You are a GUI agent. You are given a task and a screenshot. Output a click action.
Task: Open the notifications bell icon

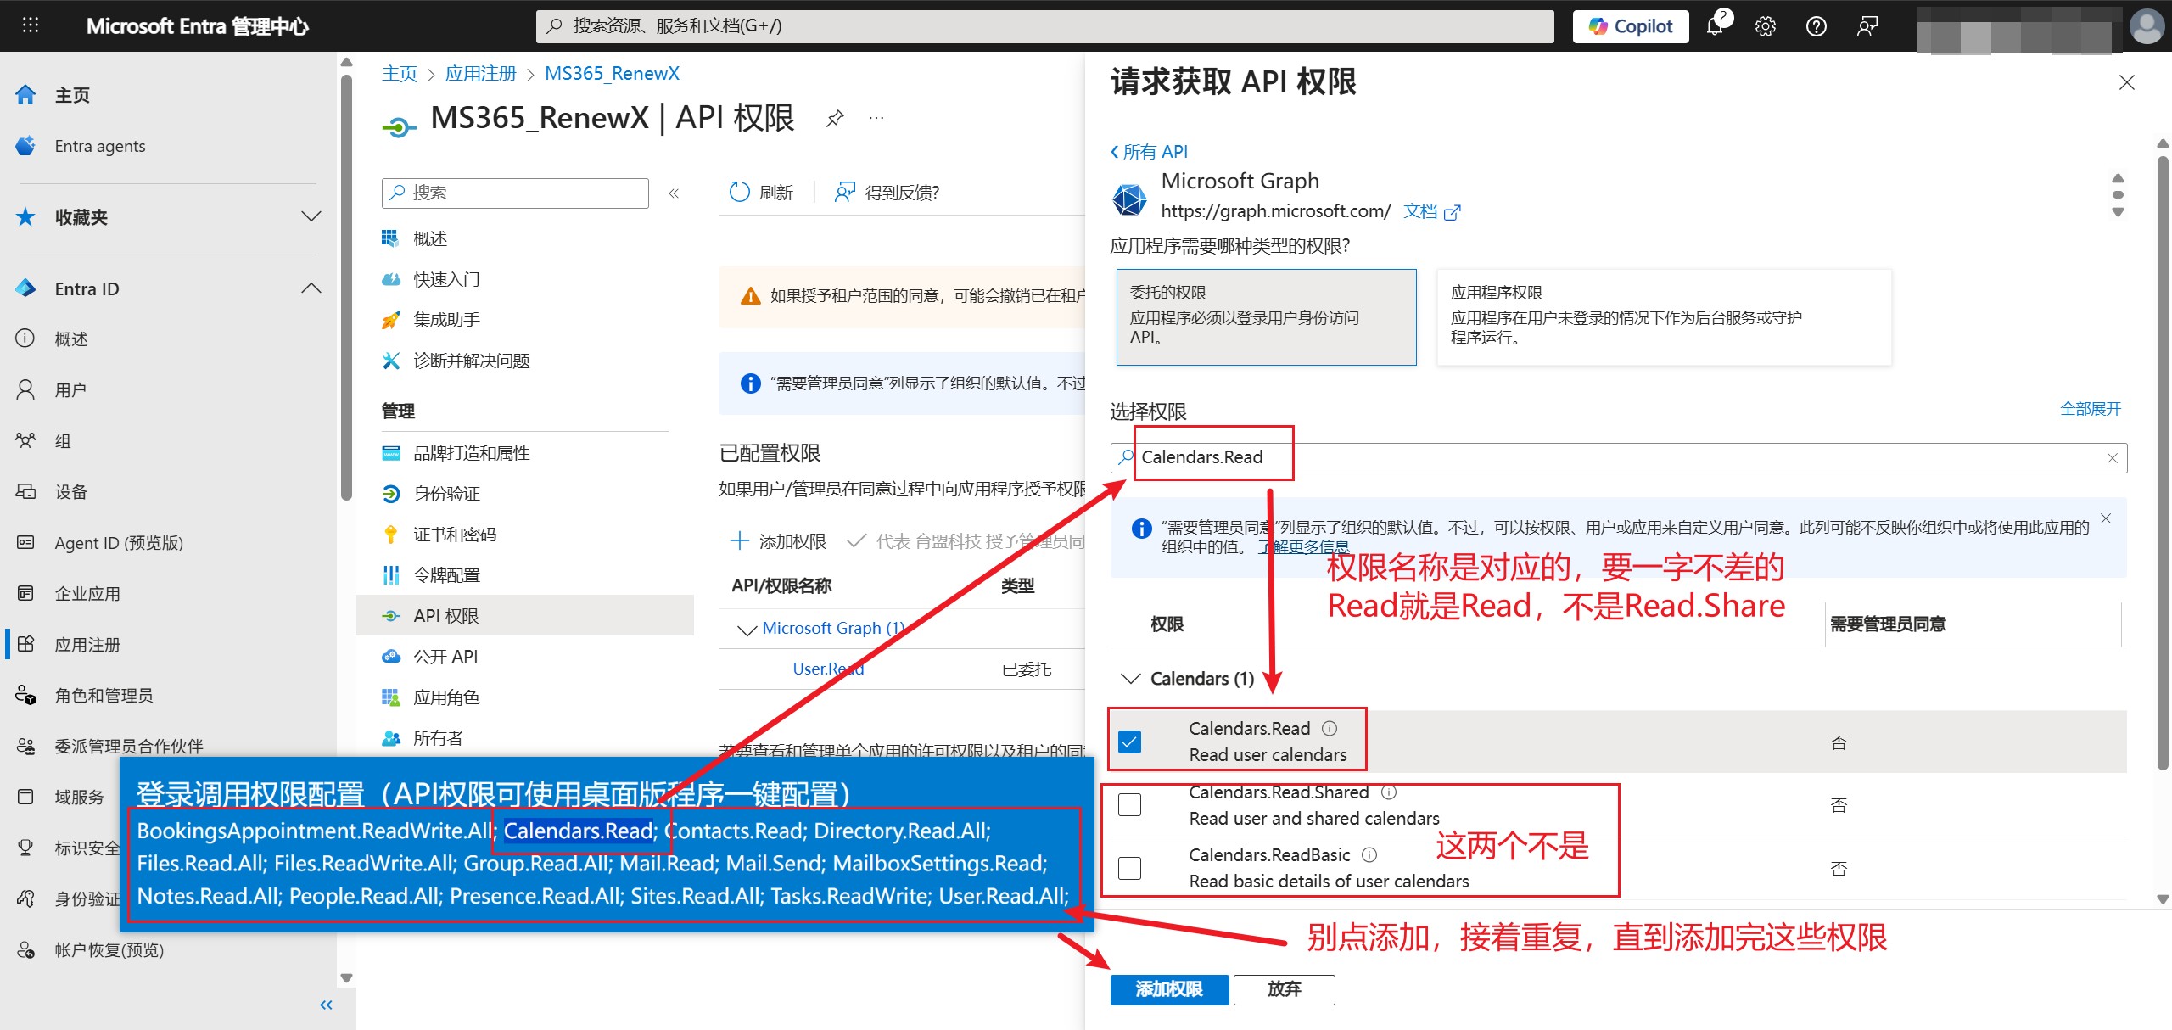[1715, 26]
